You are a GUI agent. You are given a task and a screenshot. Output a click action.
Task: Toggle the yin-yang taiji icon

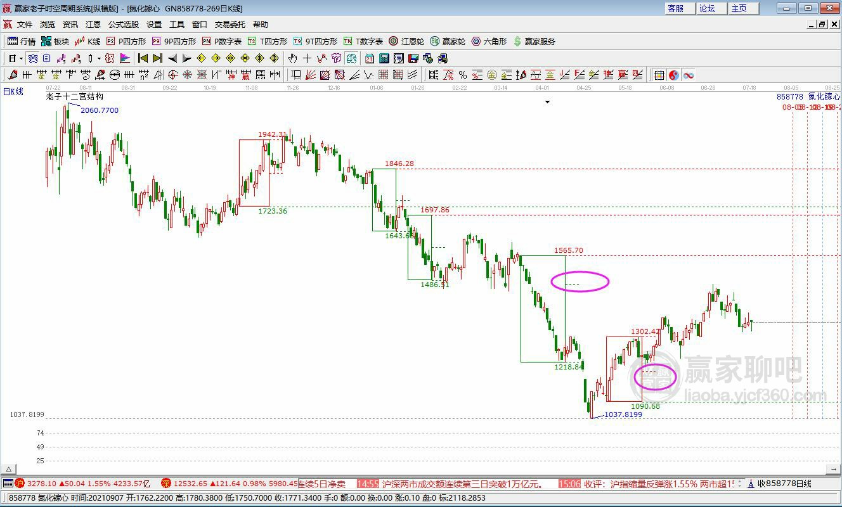coord(673,75)
